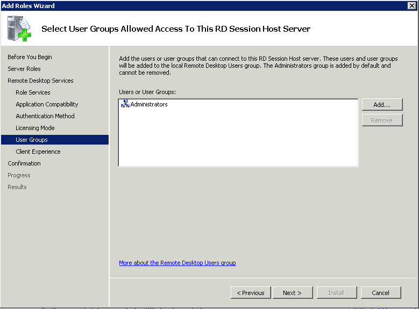Cancel the Add Roles Wizard
This screenshot has height=309, width=419.
point(380,293)
